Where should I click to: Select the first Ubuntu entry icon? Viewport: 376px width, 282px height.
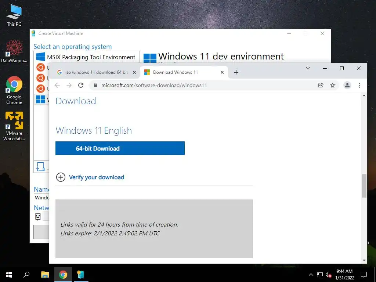coord(40,68)
